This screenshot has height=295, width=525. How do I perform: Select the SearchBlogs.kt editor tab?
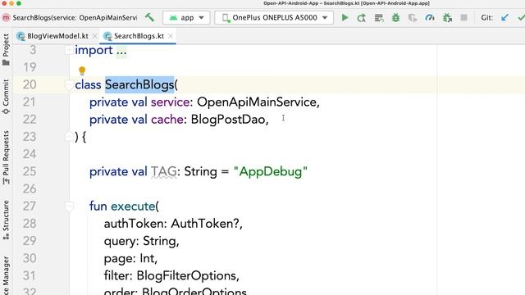point(139,36)
